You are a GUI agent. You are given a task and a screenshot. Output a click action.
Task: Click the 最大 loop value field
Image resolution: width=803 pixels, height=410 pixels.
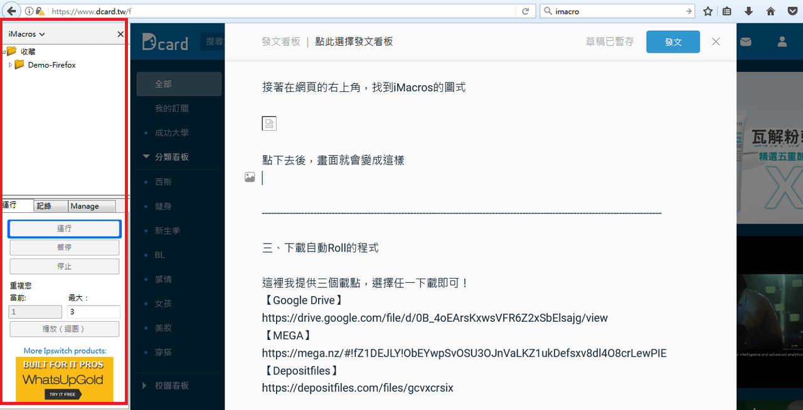pos(93,312)
